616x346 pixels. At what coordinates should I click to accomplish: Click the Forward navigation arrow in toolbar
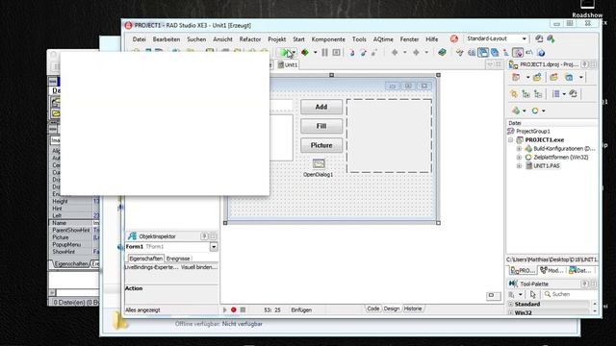(416, 53)
